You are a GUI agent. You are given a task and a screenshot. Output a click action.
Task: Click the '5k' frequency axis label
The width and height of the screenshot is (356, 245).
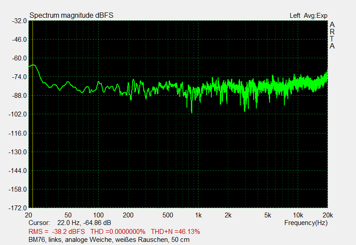pos(268,215)
